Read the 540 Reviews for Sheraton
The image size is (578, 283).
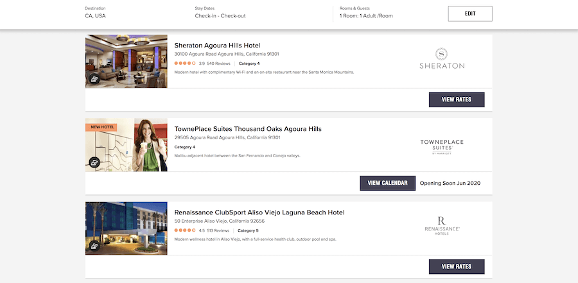(x=219, y=64)
